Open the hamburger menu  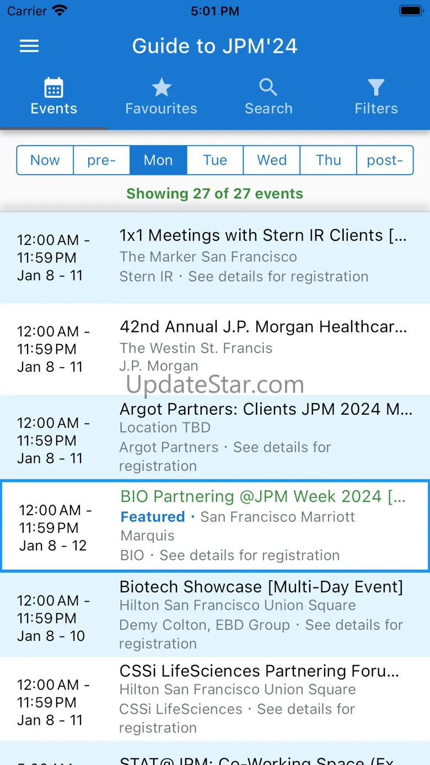pyautogui.click(x=29, y=46)
